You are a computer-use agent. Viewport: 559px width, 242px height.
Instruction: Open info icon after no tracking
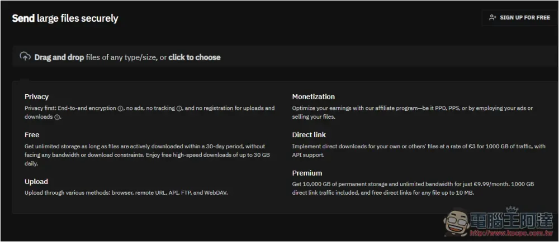179,108
